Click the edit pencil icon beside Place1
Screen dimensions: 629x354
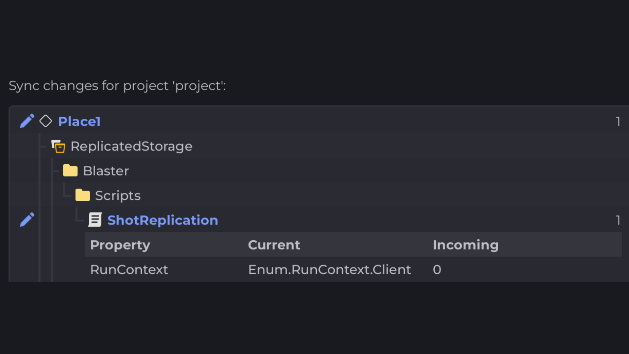pos(27,121)
